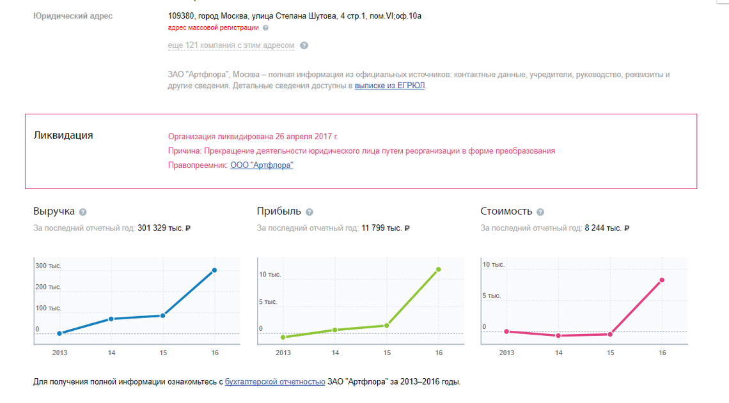
Task: Select the 2013 data point on Стоимость chart
Action: [506, 331]
